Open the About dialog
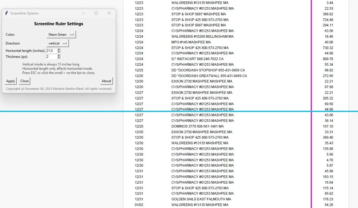This screenshot has height=208, width=358. (x=106, y=81)
